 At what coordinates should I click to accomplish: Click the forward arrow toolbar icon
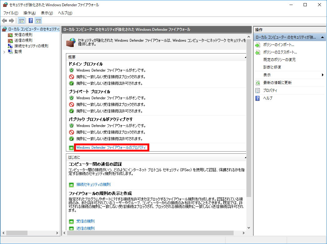coord(12,21)
